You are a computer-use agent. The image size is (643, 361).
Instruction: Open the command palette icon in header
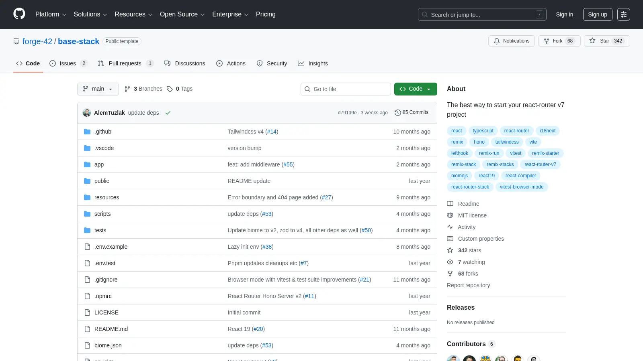(624, 14)
